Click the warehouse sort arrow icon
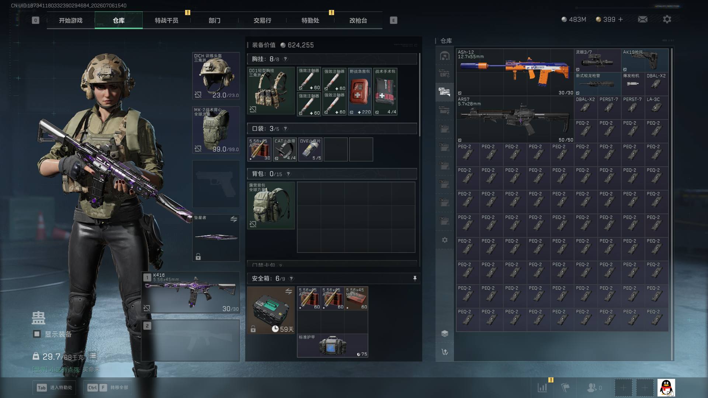The height and width of the screenshot is (398, 708). tap(445, 352)
